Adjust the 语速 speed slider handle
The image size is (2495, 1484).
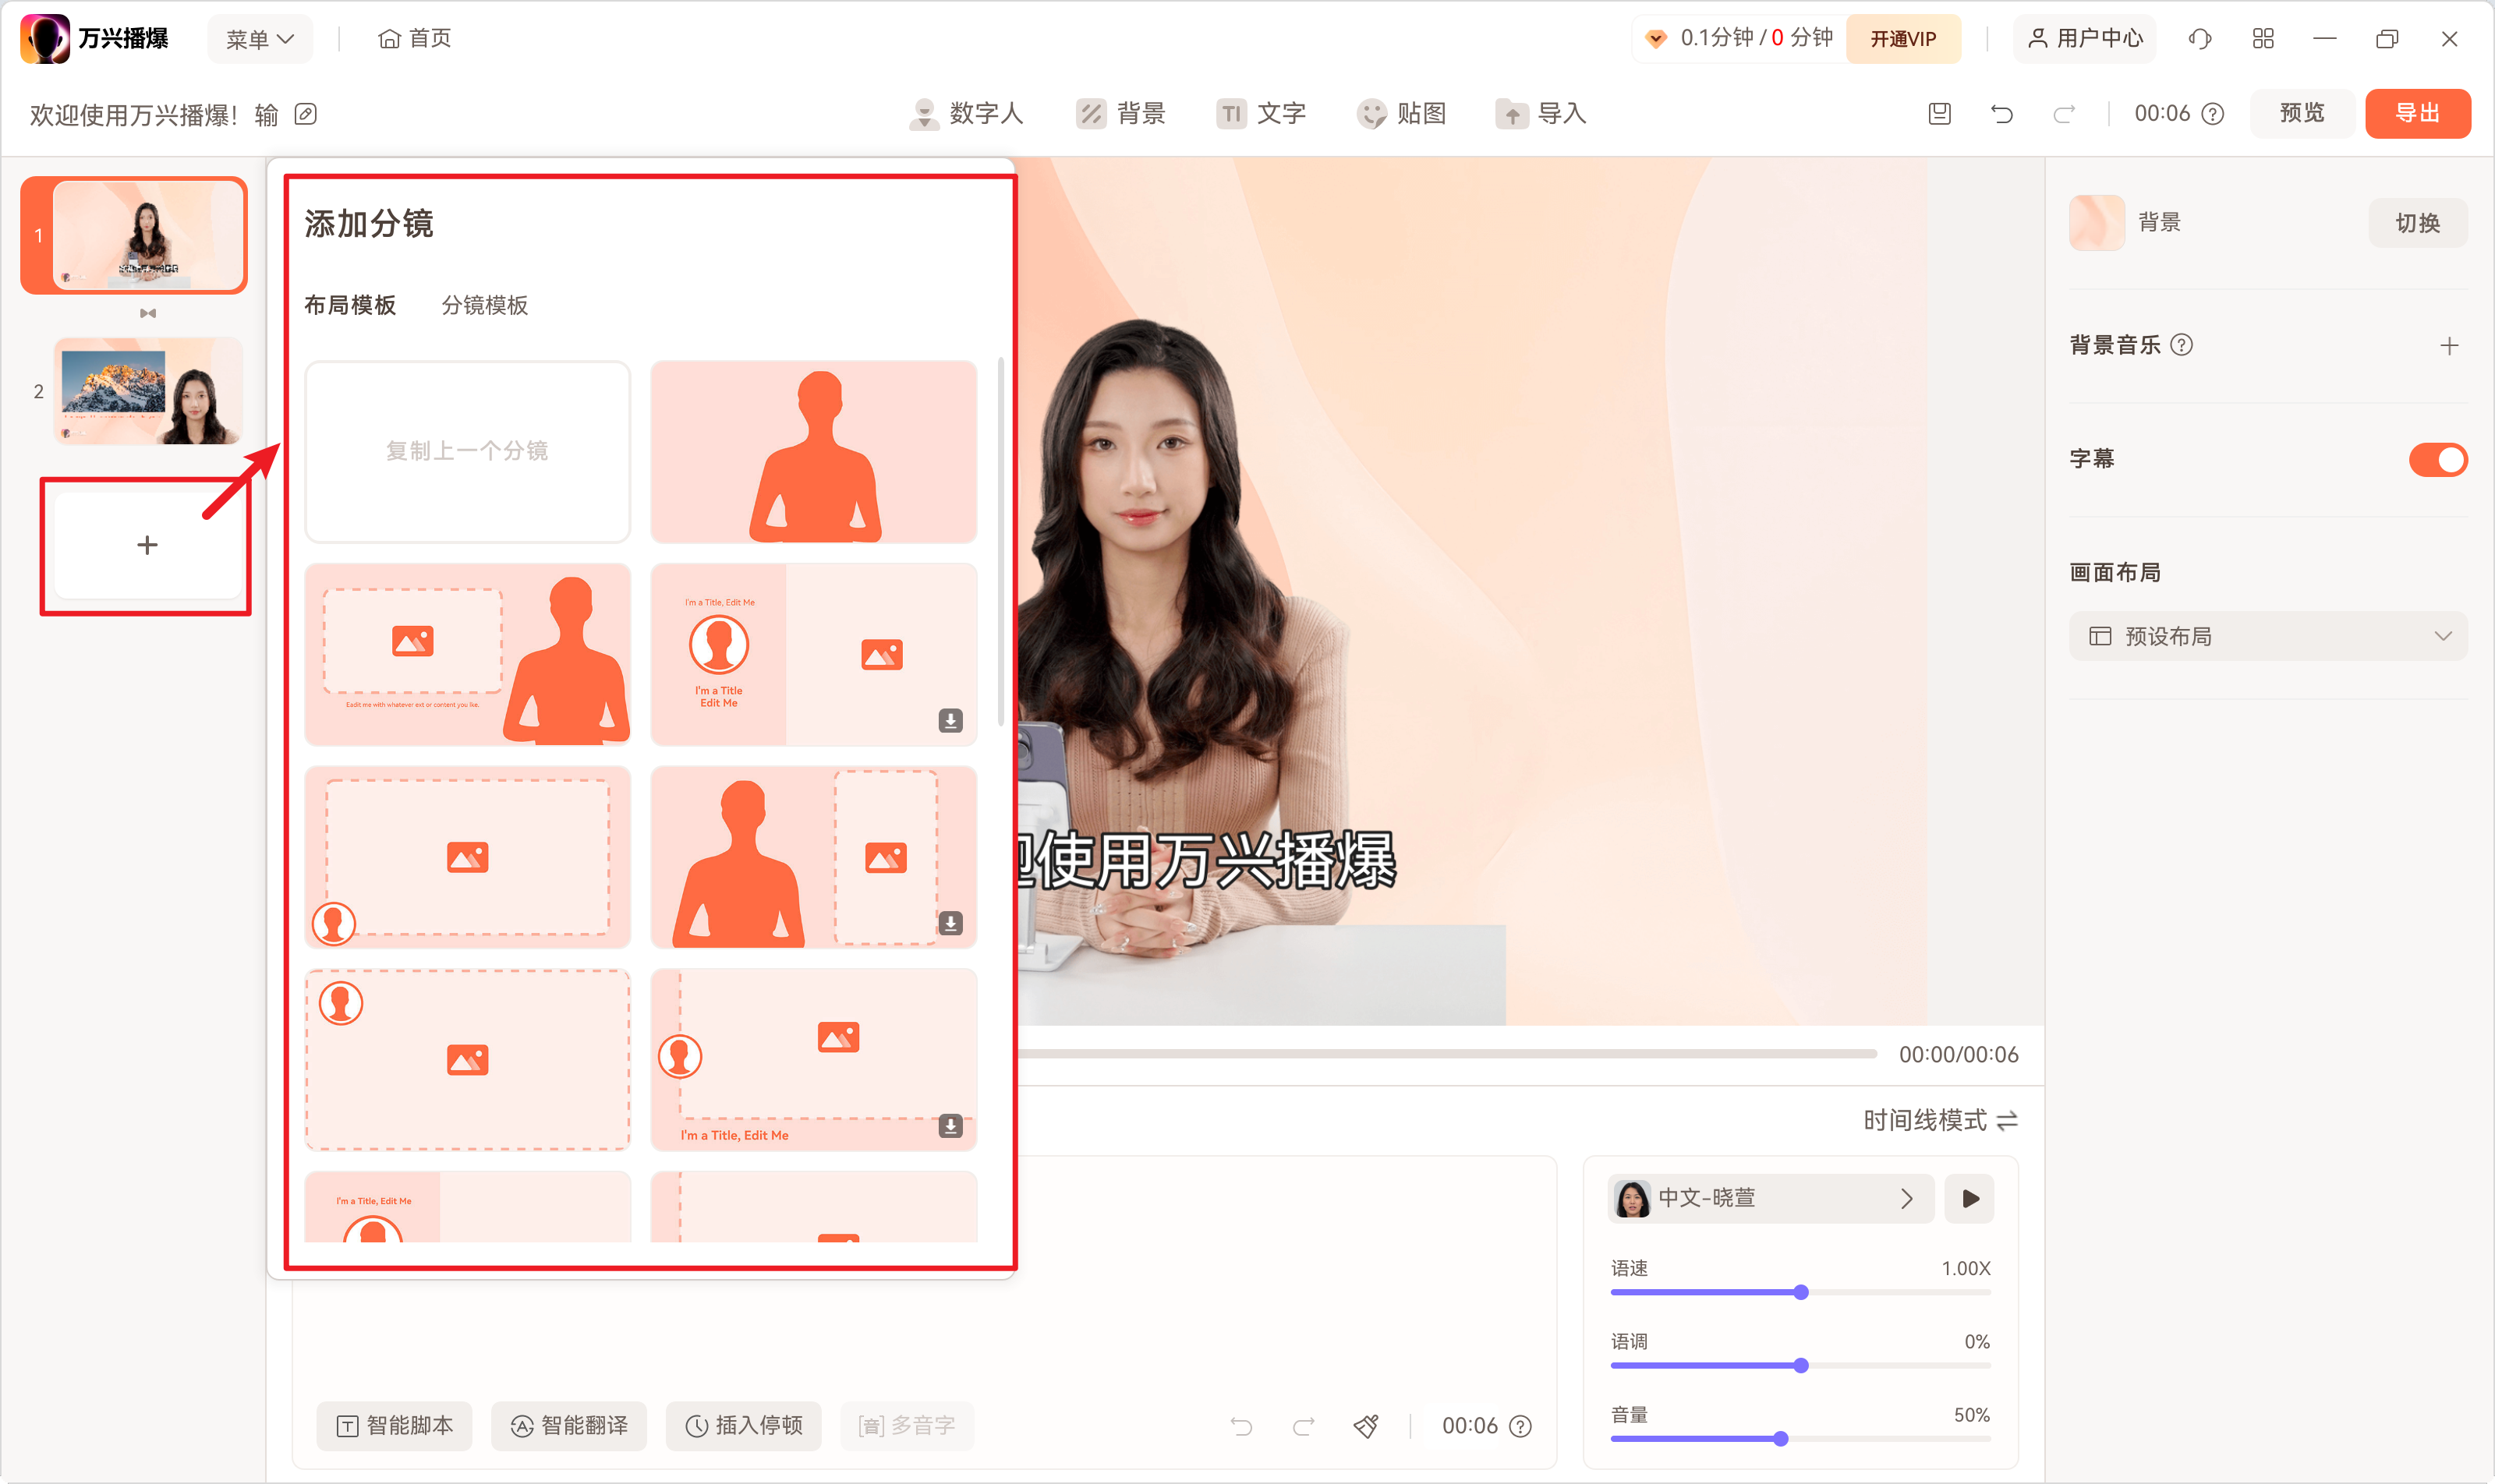[1801, 1292]
